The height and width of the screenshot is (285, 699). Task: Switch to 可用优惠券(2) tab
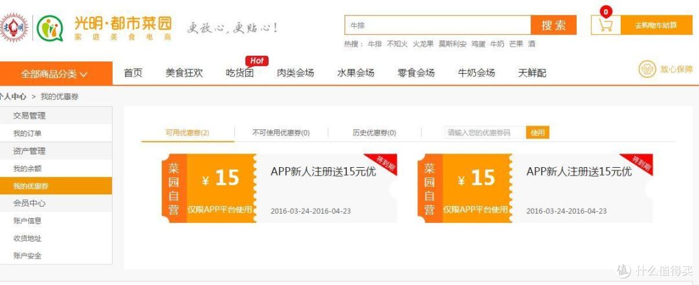coord(188,133)
